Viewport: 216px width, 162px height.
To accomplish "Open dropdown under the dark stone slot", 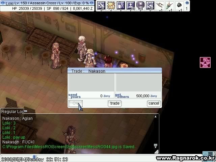I will pyautogui.click(x=179, y=10).
